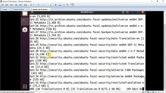Click the [5,076 B] text at top
This screenshot has width=166, height=93.
coord(44,16)
